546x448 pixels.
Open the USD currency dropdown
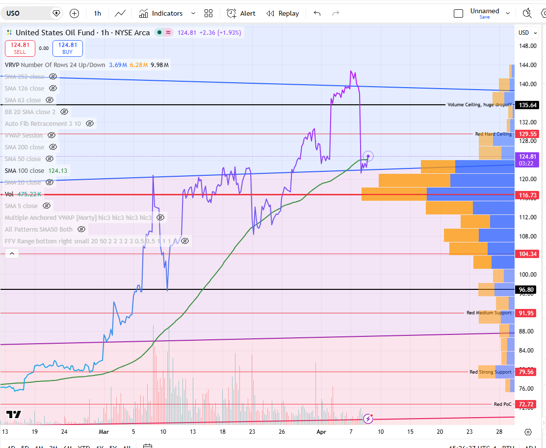pyautogui.click(x=527, y=33)
